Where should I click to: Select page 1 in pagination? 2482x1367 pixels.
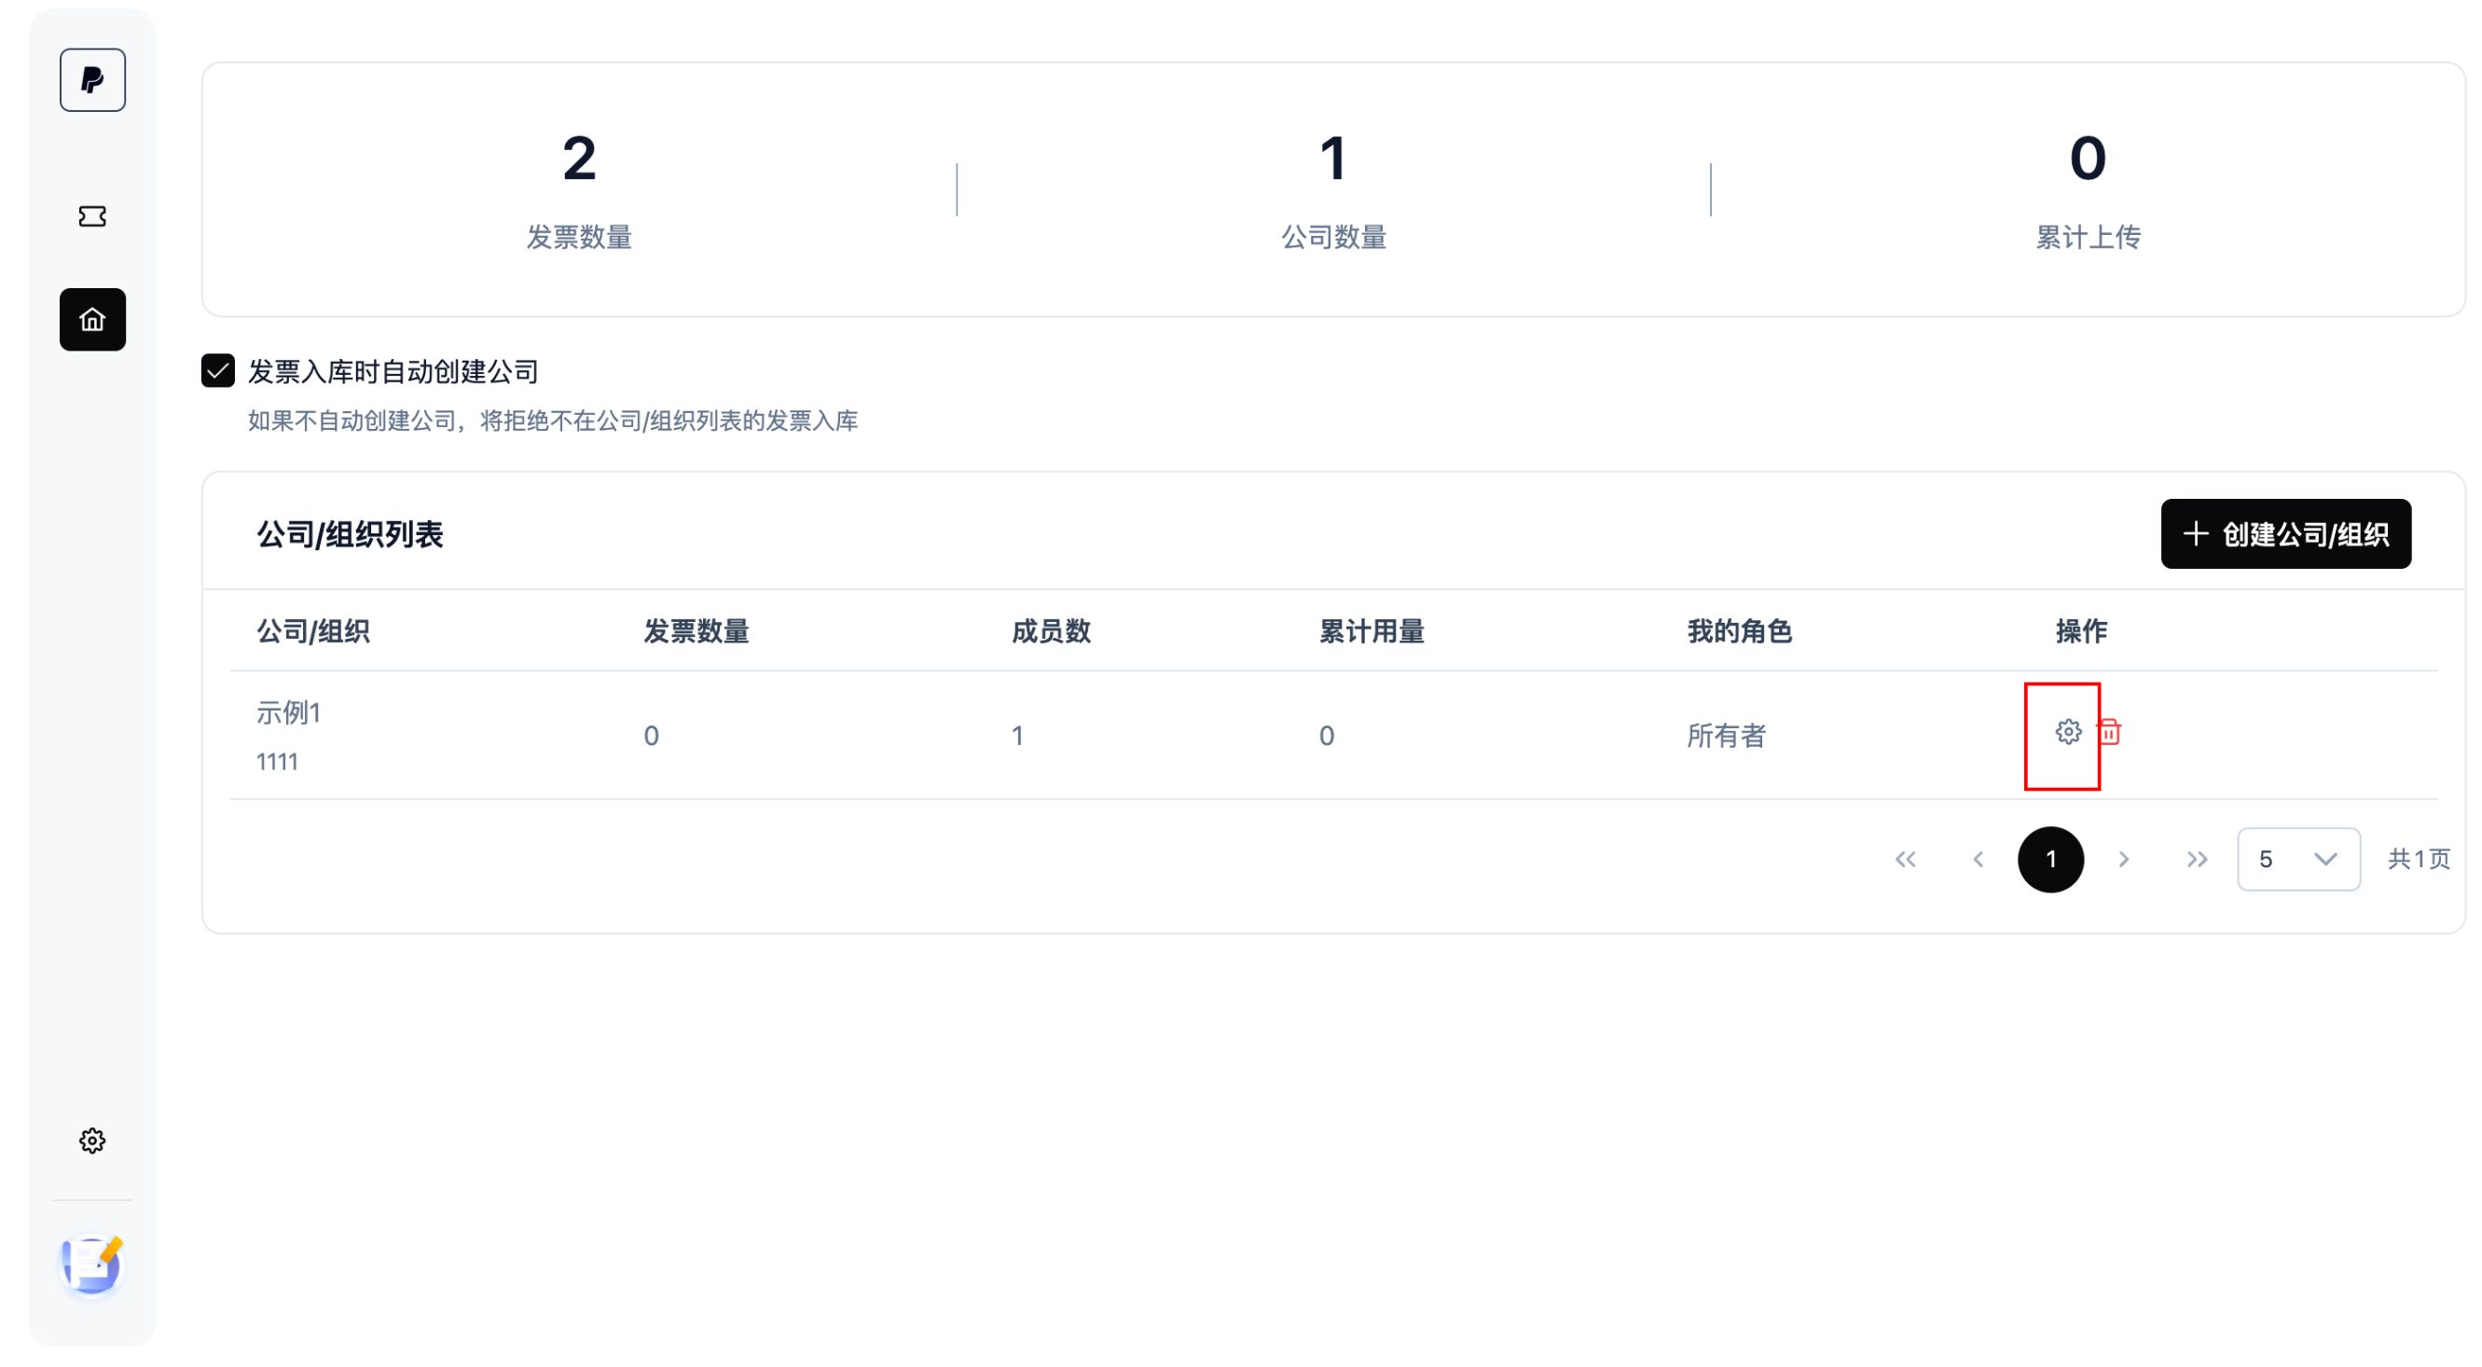pos(2050,860)
